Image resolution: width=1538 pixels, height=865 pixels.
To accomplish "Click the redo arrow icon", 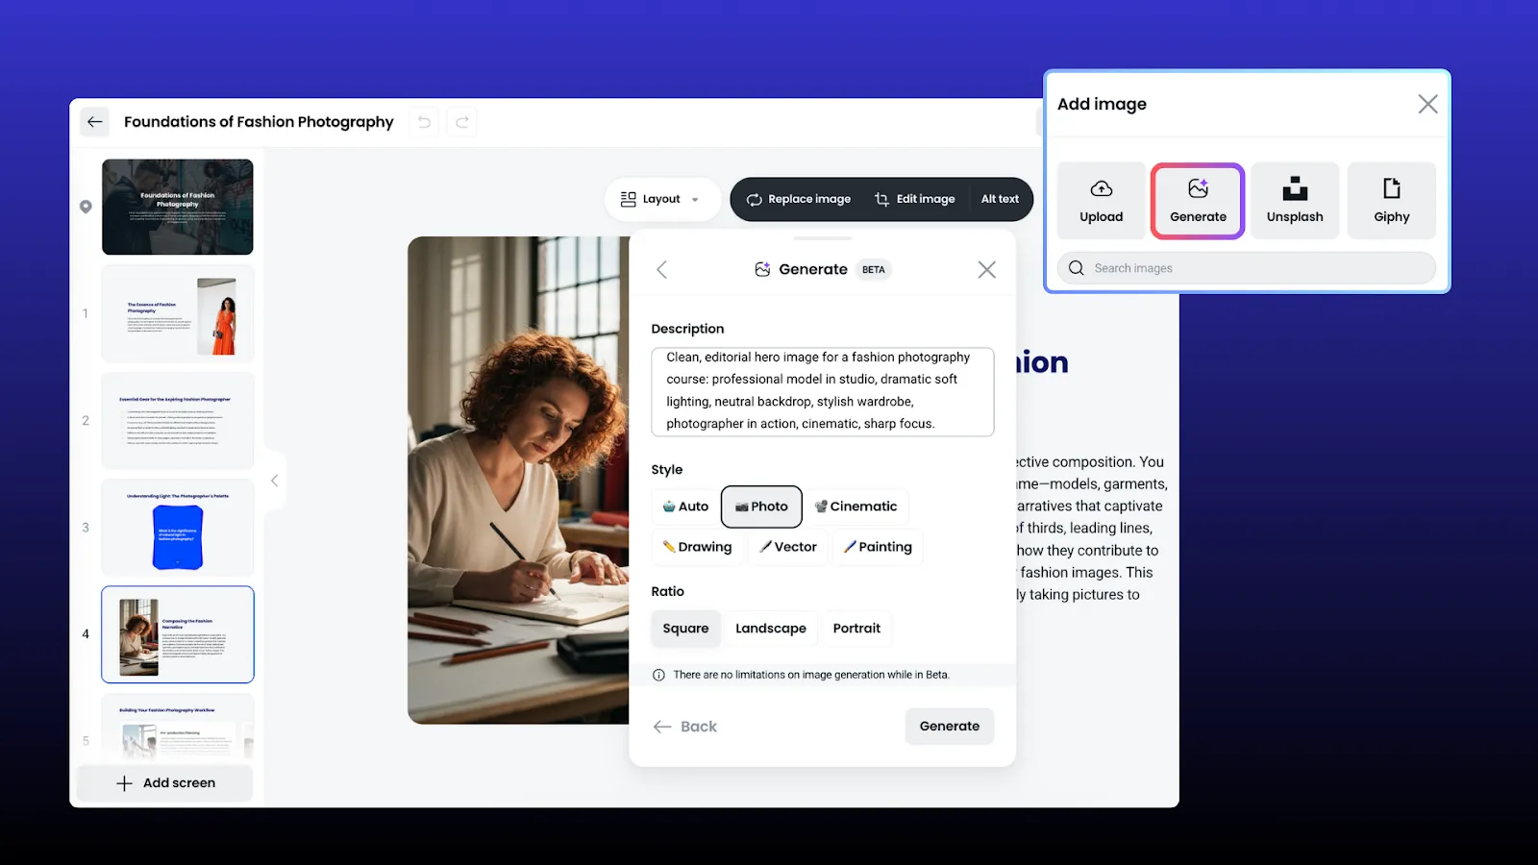I will coord(462,122).
